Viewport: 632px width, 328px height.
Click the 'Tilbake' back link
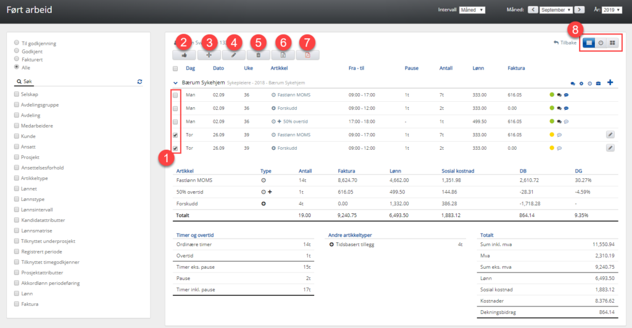(564, 43)
